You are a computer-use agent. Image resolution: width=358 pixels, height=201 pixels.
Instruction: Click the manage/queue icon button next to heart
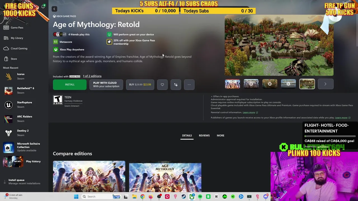point(176,85)
